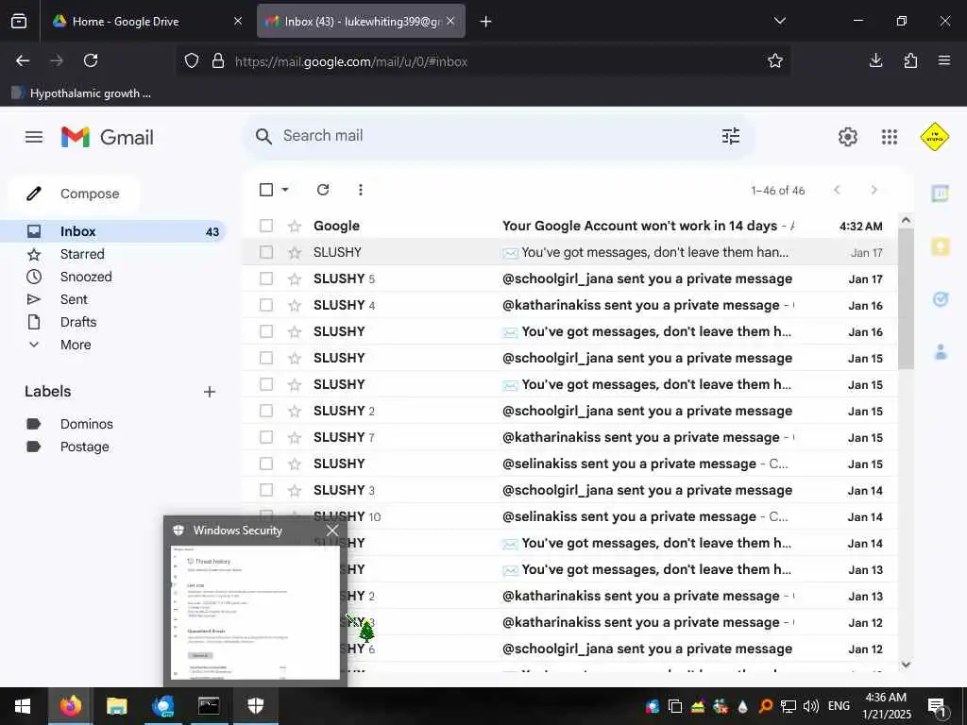Select the SLUSHY 4 conversation checkbox

(x=266, y=305)
